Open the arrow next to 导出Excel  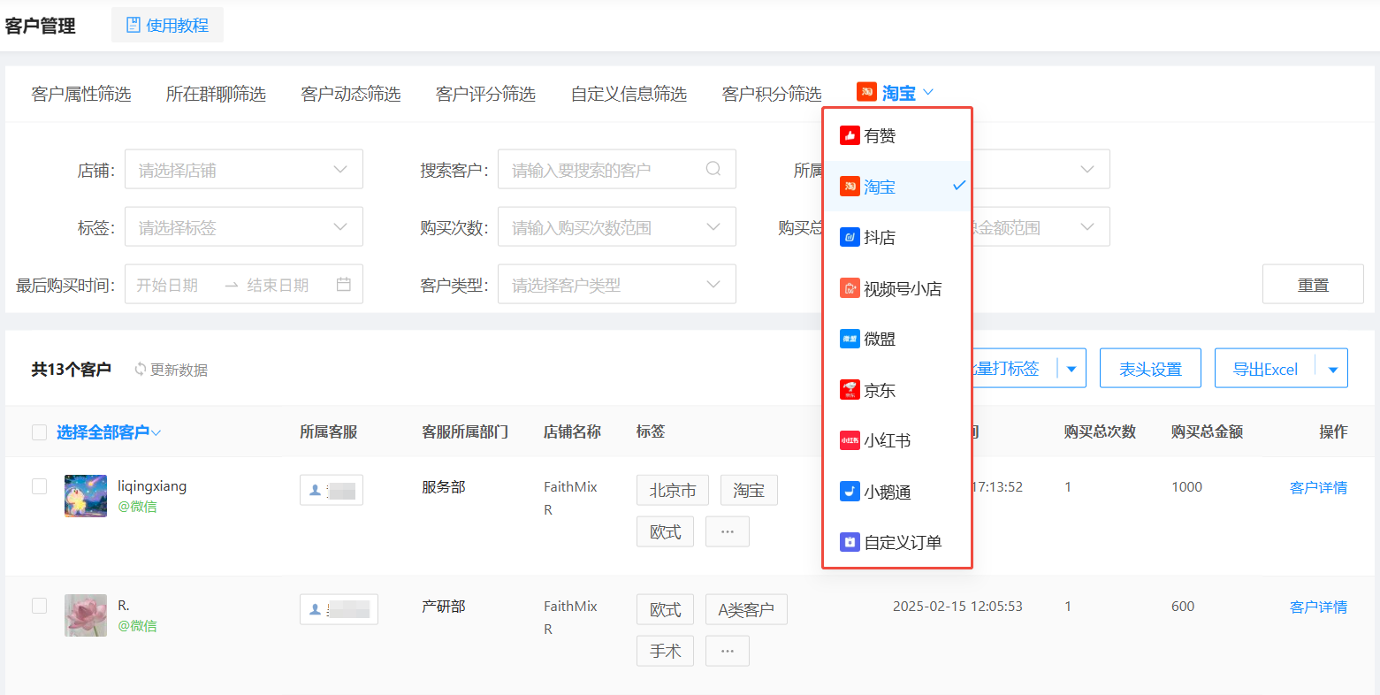pyautogui.click(x=1333, y=369)
